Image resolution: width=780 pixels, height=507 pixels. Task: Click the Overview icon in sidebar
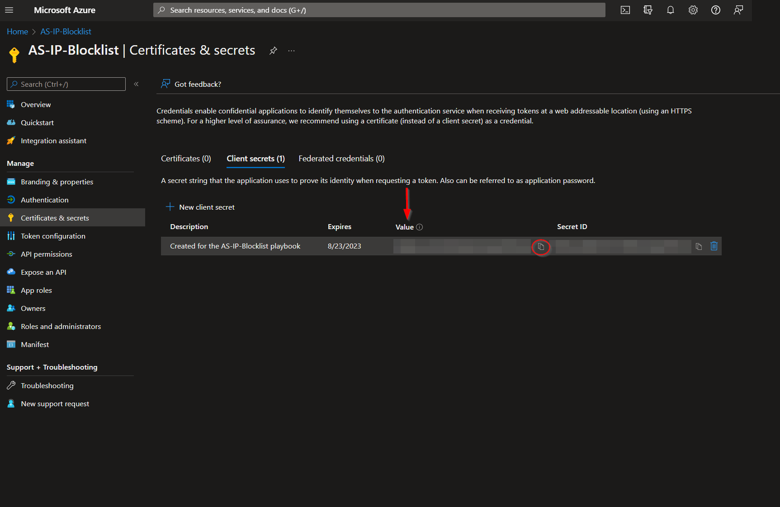(11, 104)
